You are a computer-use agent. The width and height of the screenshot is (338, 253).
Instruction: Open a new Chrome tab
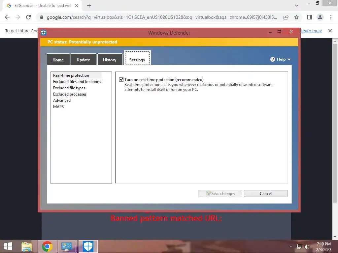coord(89,6)
